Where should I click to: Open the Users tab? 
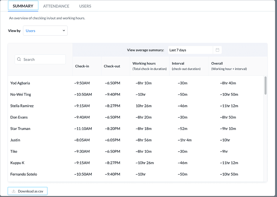(x=85, y=6)
